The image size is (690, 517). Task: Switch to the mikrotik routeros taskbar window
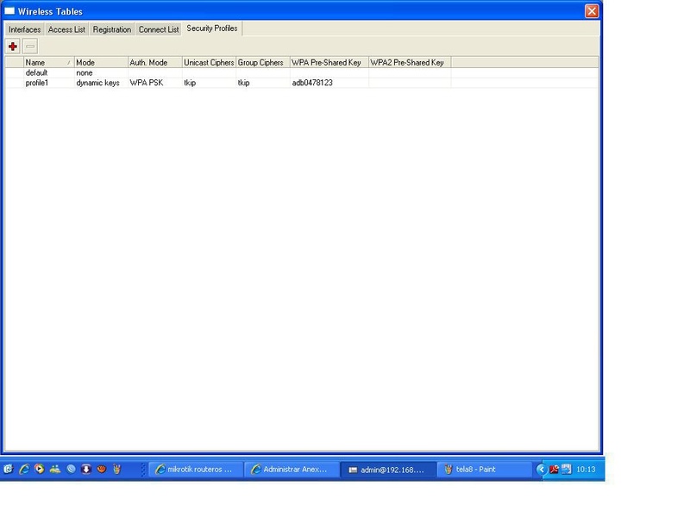click(196, 470)
